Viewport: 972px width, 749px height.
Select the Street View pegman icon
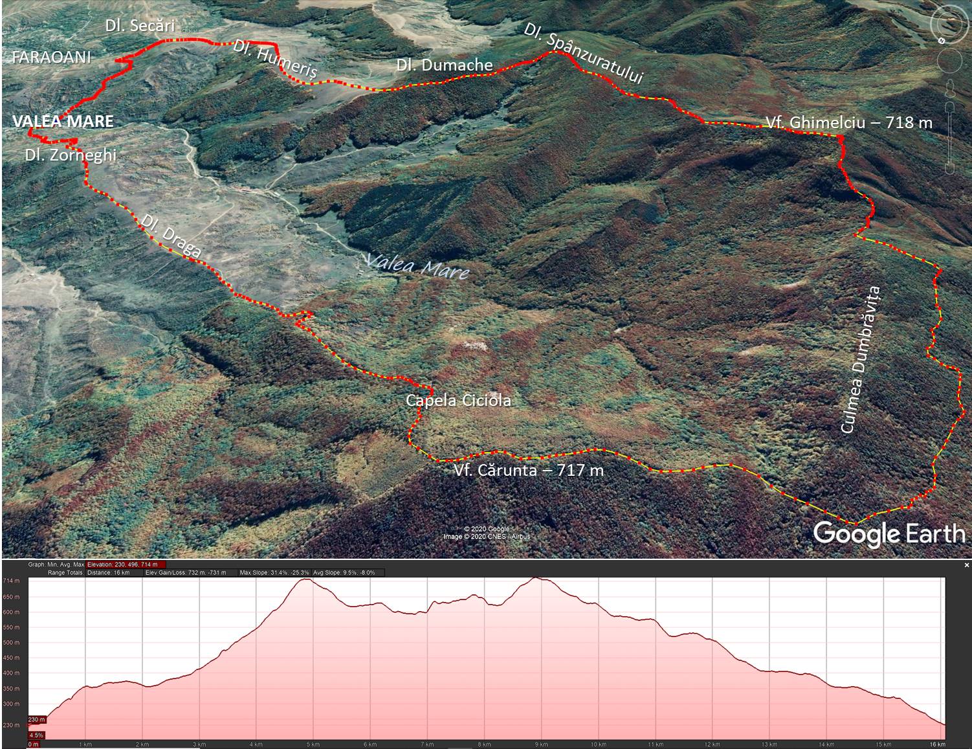[x=949, y=88]
